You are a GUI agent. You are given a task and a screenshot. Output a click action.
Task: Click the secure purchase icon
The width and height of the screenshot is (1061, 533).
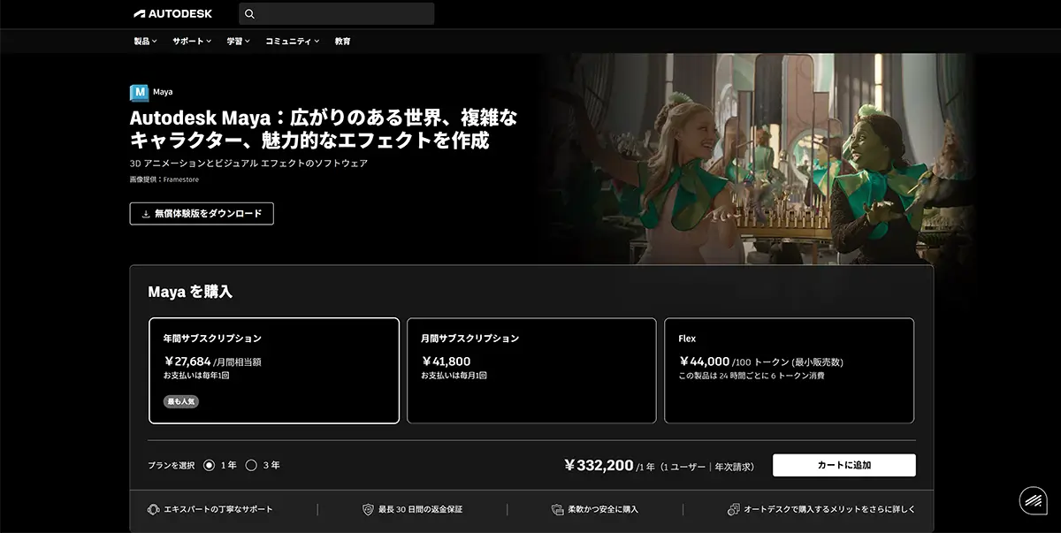pyautogui.click(x=557, y=509)
